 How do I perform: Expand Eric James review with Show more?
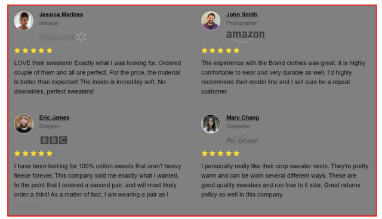tap(28, 205)
